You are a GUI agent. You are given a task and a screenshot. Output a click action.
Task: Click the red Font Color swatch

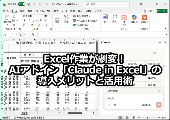click(x=39, y=25)
